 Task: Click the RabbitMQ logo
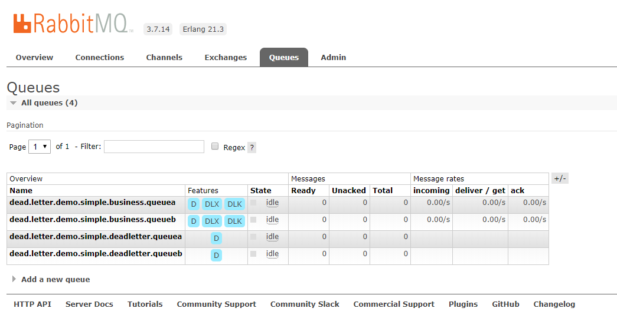tap(73, 24)
